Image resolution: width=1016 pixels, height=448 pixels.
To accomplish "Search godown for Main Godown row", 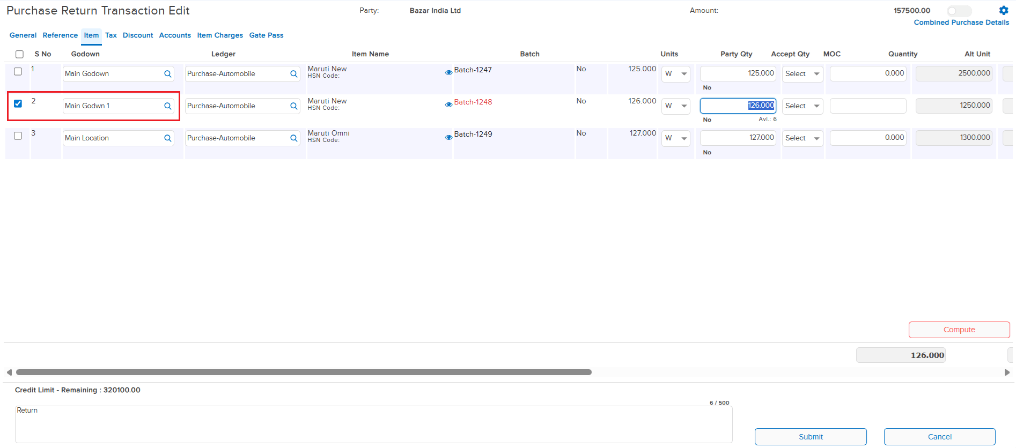I will coord(168,74).
